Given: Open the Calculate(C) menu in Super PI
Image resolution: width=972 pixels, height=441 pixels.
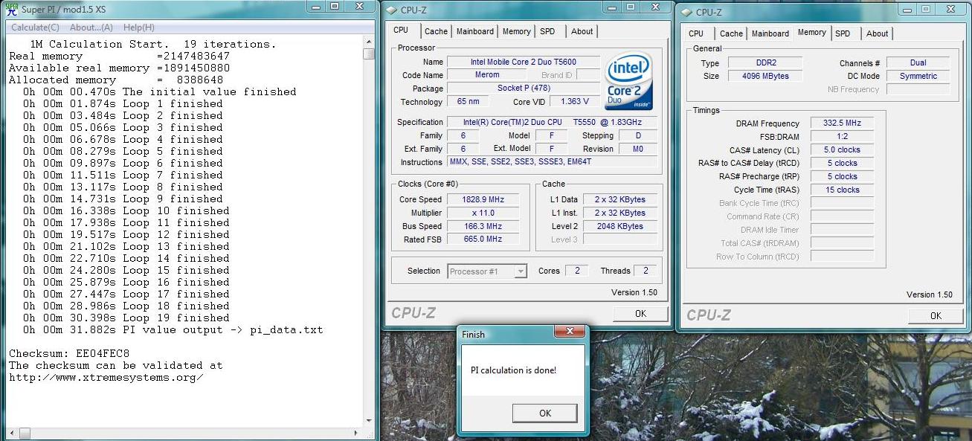Looking at the screenshot, I should 35,28.
